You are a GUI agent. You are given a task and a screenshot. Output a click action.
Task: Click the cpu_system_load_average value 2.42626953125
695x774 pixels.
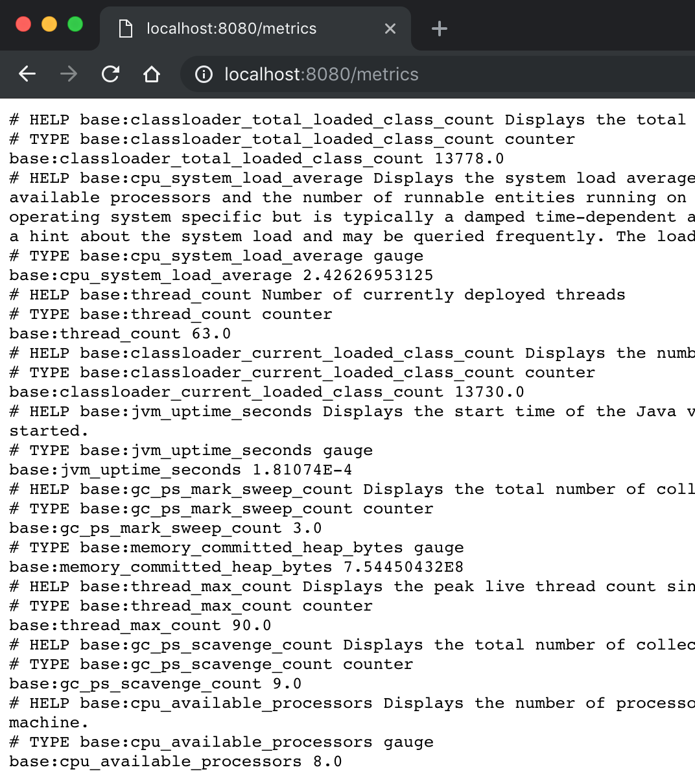pyautogui.click(x=368, y=276)
